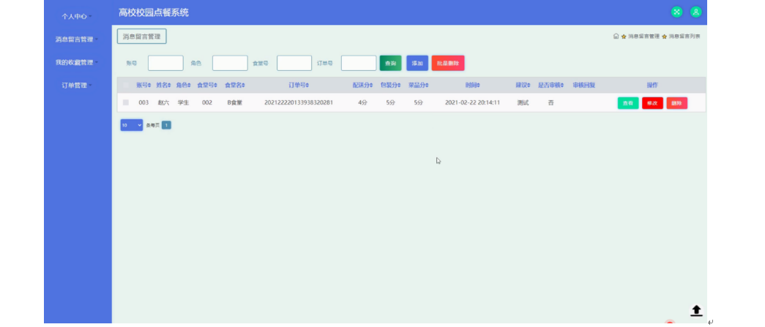Click the role cell 学生
Image resolution: width=765 pixels, height=327 pixels.
(x=184, y=103)
